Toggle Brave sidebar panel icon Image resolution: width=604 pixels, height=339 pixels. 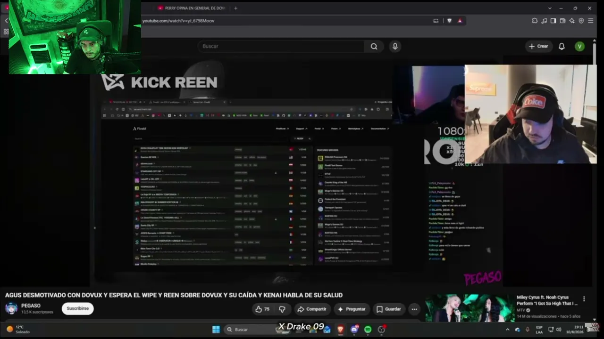point(553,21)
